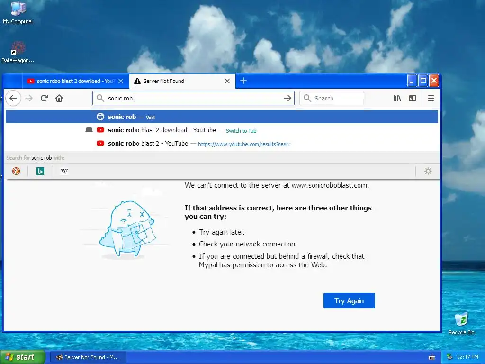Screen dimensions: 485x364
Task: Close the Server Not Found tab
Action: pos(227,81)
